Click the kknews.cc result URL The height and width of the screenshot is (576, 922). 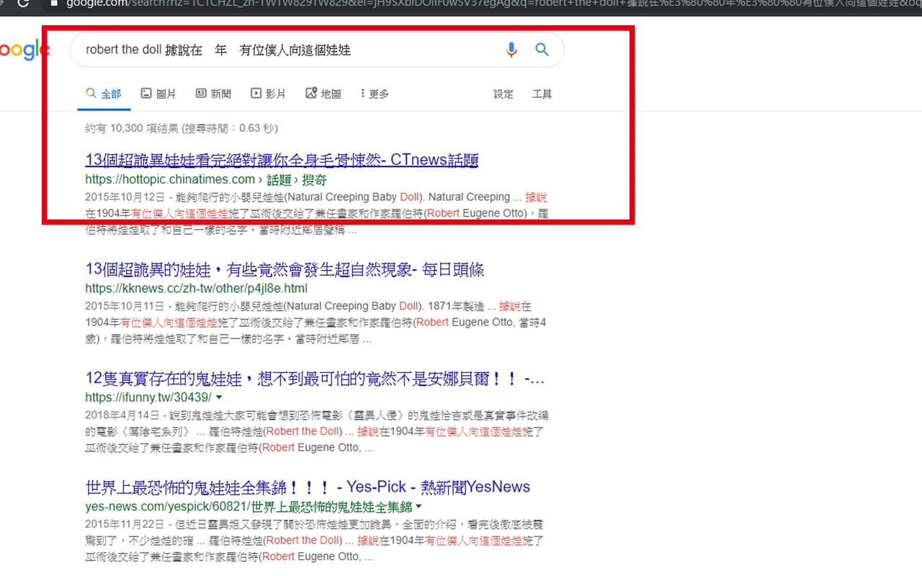tap(196, 288)
